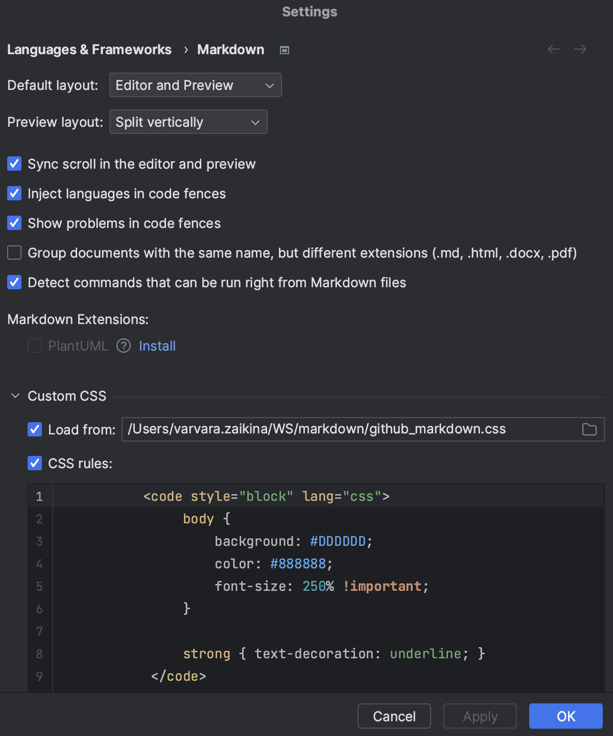Toggle Detect commands in Markdown files
This screenshot has width=613, height=736.
click(14, 282)
